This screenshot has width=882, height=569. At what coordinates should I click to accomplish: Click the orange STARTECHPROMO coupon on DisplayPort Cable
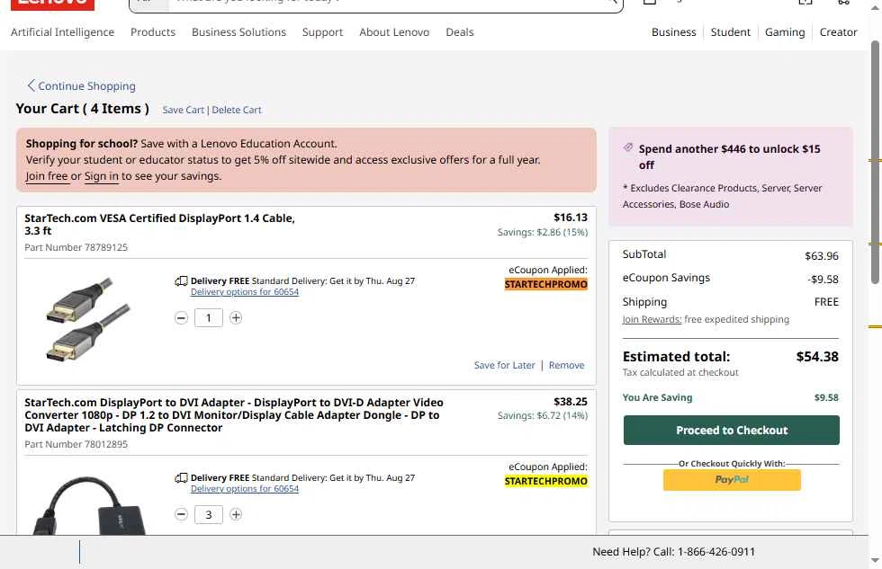[546, 284]
